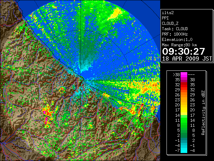Click the yellow 17–20 dBZ legend swatch
This screenshot has height=161, width=214.
(184, 110)
